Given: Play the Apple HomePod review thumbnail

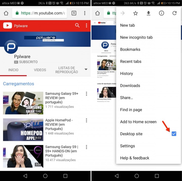Looking at the screenshot, I should (x=23, y=130).
